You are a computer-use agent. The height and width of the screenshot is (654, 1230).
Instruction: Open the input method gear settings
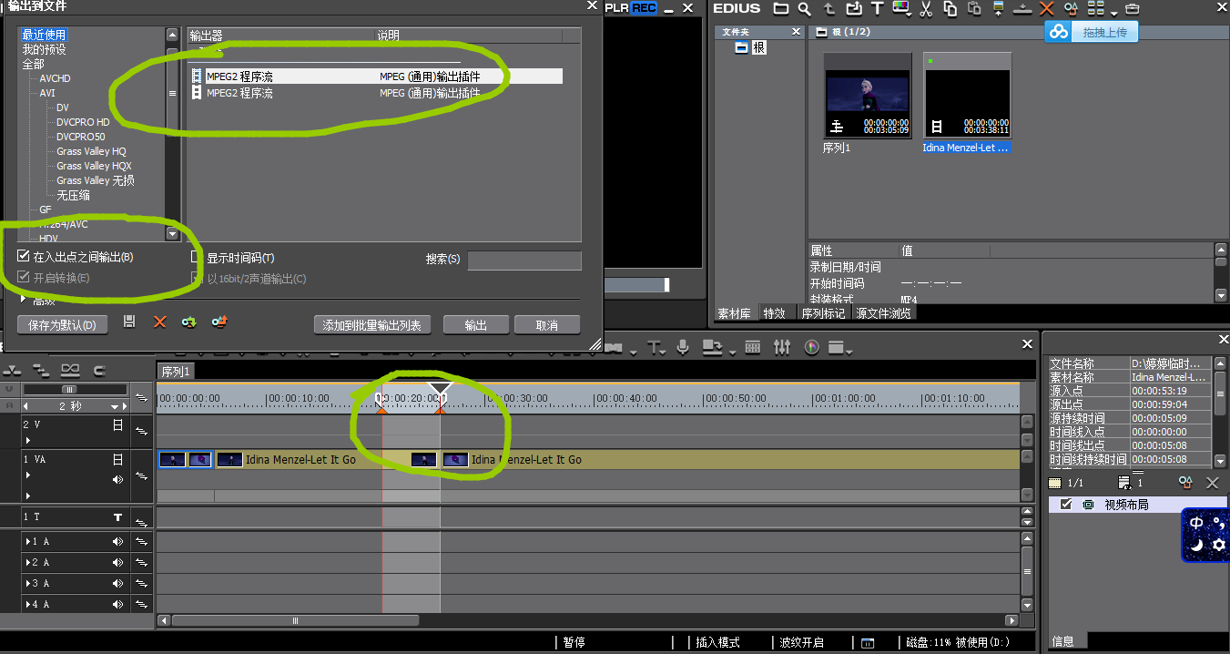click(1219, 545)
